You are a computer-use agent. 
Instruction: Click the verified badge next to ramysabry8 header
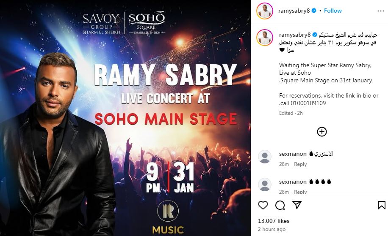tap(314, 11)
